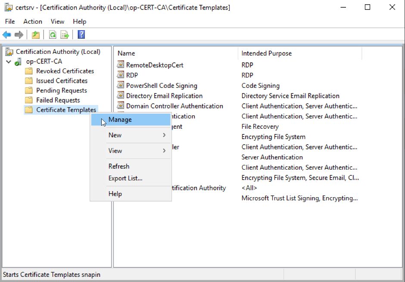Click the Revoked Certificates folder icon
This screenshot has width=405, height=282.
click(29, 71)
